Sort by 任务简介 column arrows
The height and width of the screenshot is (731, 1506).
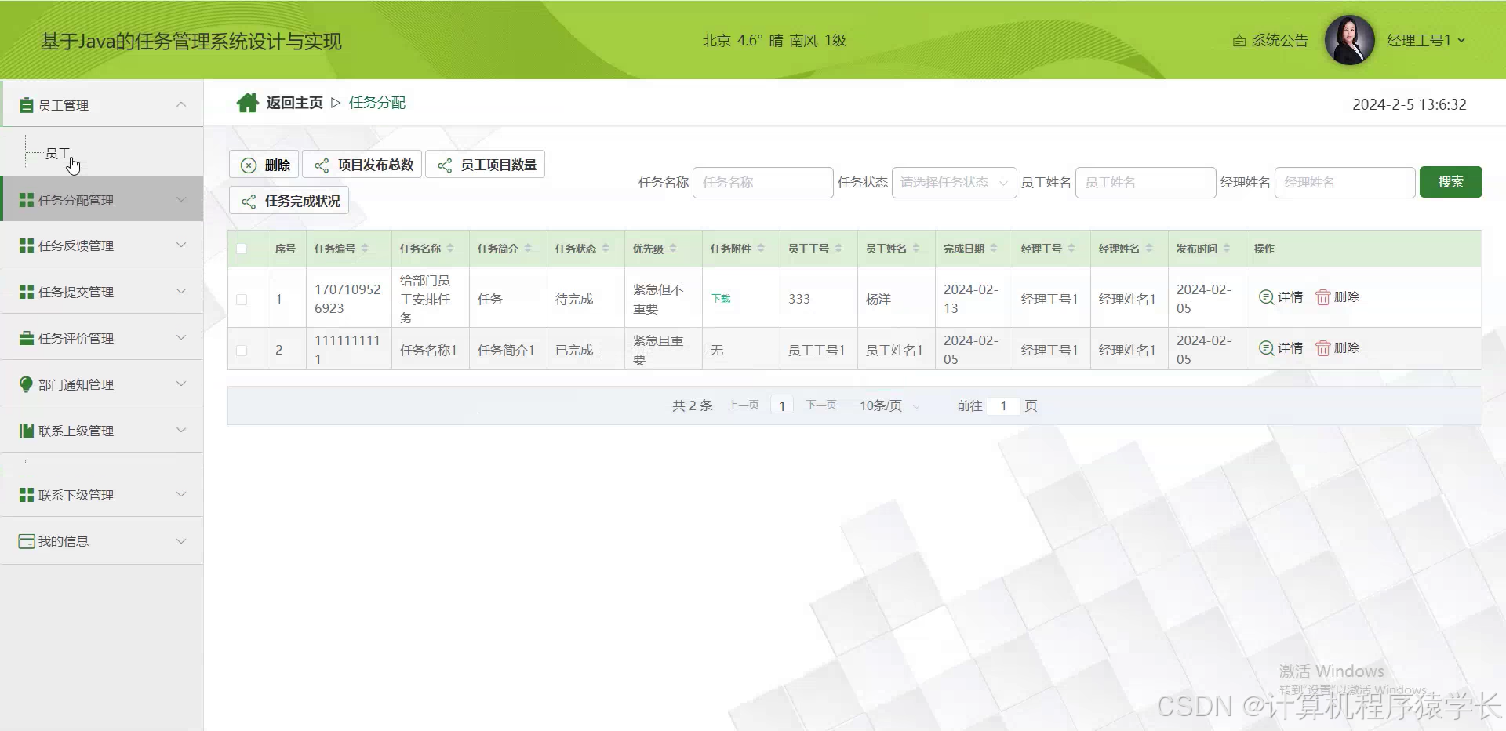pos(528,249)
